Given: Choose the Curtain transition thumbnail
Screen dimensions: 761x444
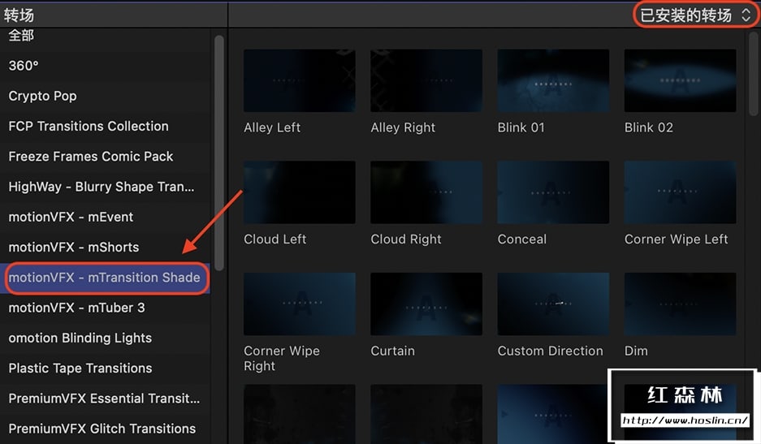Looking at the screenshot, I should click(426, 304).
